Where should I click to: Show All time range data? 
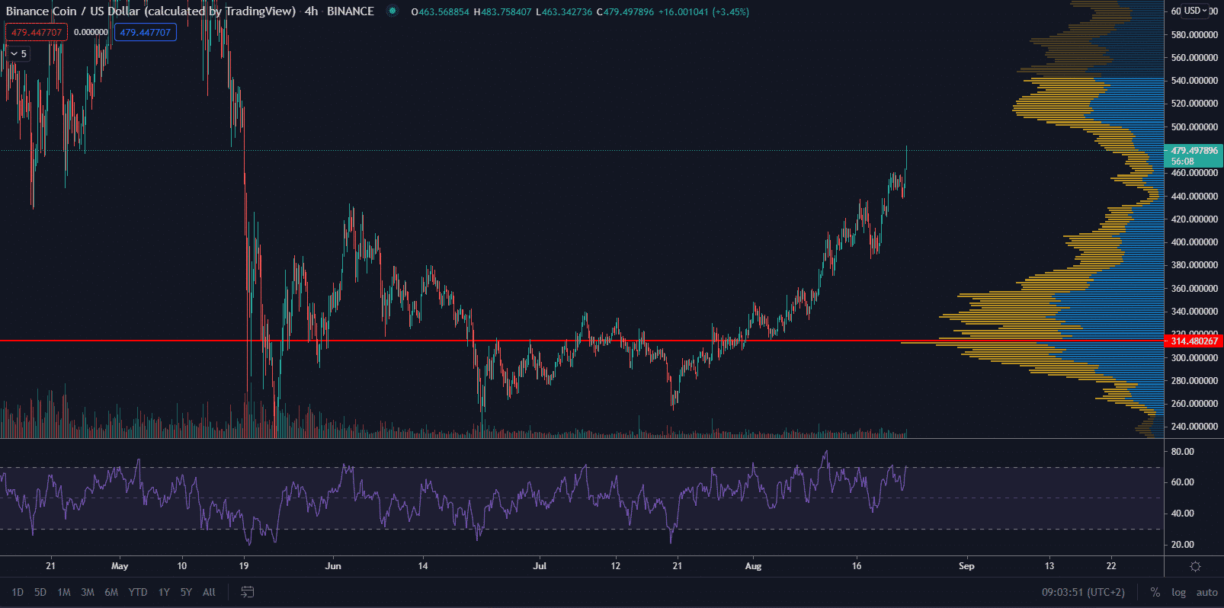pyautogui.click(x=209, y=592)
